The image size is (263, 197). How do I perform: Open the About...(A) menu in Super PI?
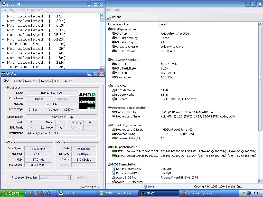pyautogui.click(x=28, y=10)
